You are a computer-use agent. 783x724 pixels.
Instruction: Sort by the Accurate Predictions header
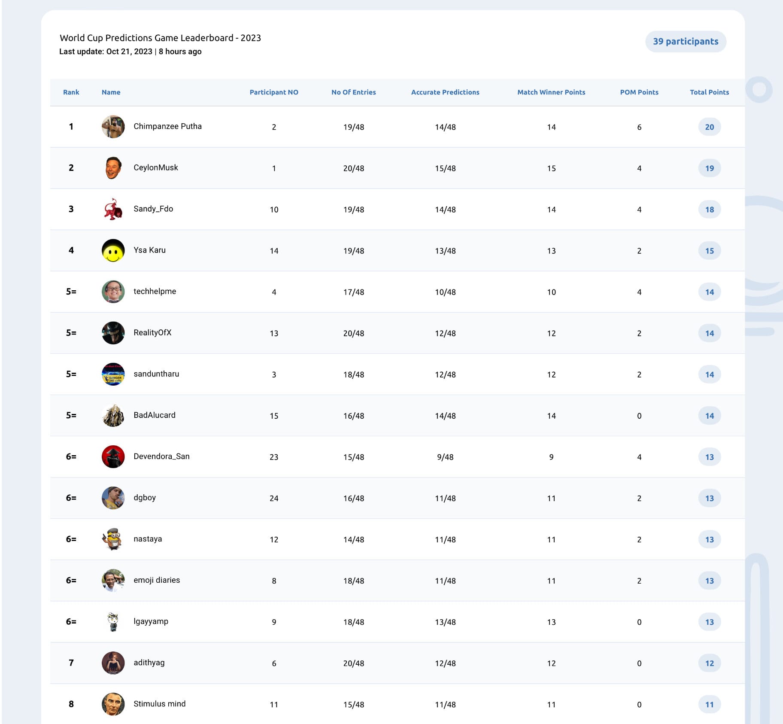445,92
